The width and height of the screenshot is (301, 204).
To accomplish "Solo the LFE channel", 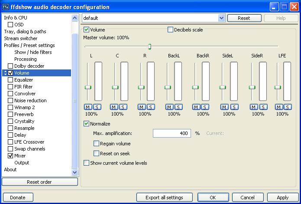I will pos(288,107).
